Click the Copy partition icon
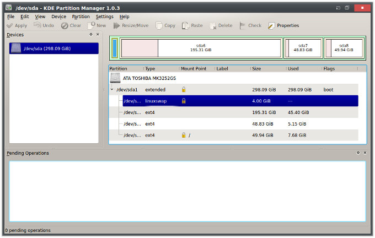The width and height of the screenshot is (375, 238). [x=159, y=25]
